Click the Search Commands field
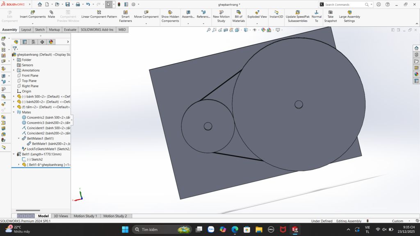The height and width of the screenshot is (236, 420). pos(344,5)
